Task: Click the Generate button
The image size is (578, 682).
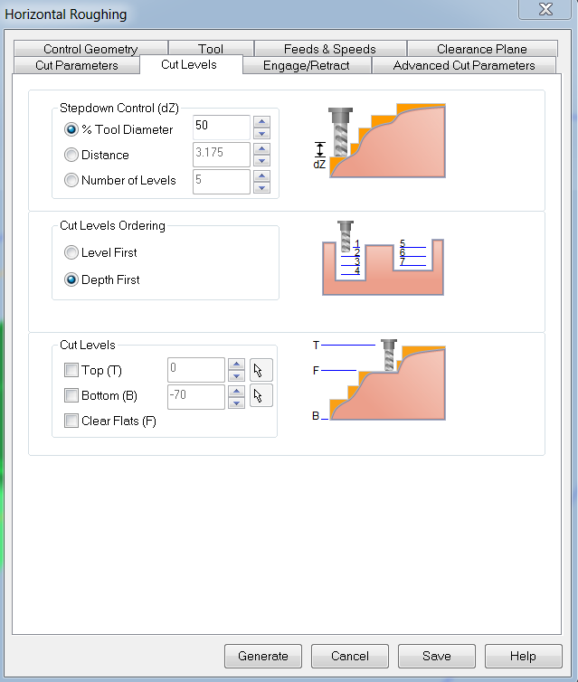Action: [x=263, y=656]
